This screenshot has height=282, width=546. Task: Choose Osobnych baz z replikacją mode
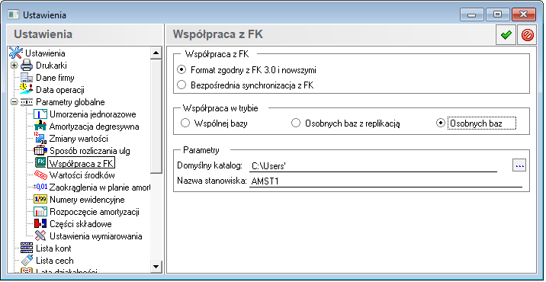[x=296, y=123]
